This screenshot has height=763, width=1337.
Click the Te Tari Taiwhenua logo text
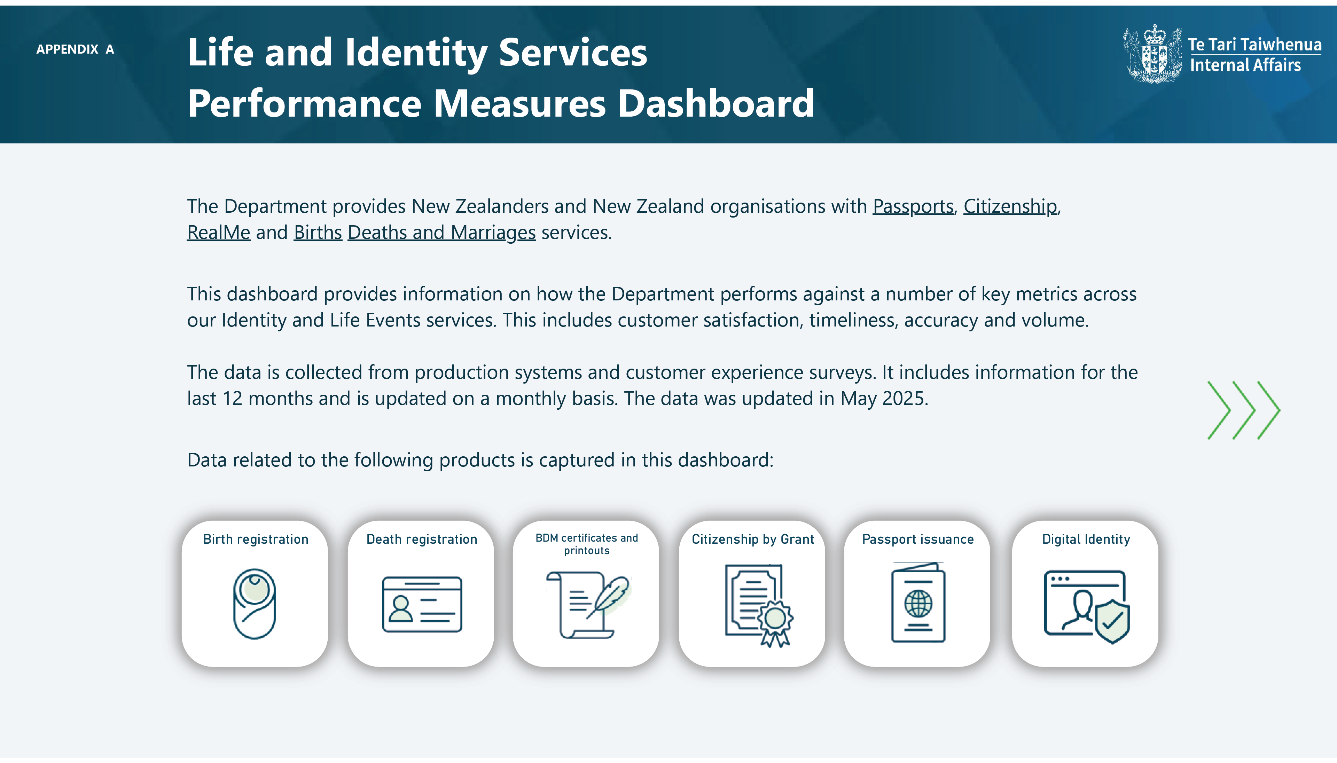click(x=1254, y=45)
